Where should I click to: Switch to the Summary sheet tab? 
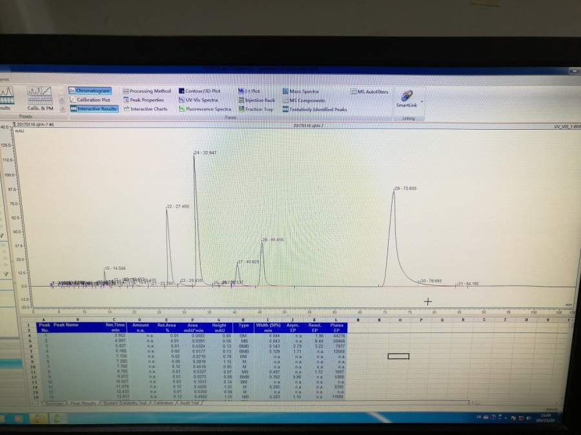pyautogui.click(x=54, y=403)
